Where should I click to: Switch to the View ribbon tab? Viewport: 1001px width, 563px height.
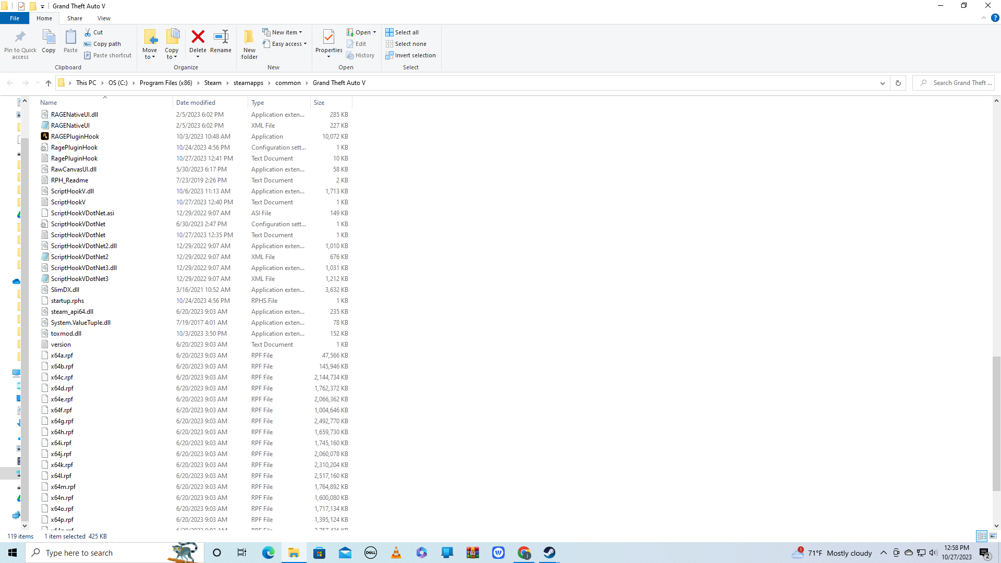click(104, 18)
